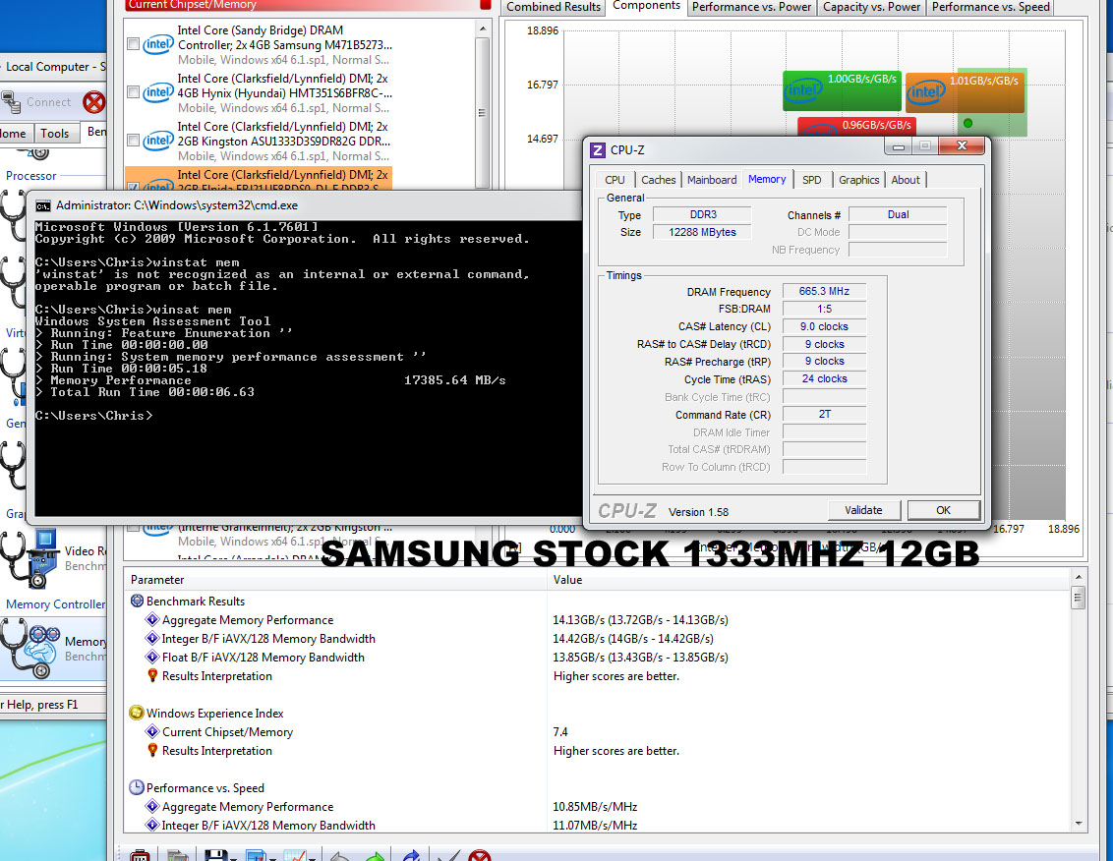The width and height of the screenshot is (1113, 861).
Task: Click the orange 1.01GB/s/GB/s chart marker
Action: click(964, 92)
